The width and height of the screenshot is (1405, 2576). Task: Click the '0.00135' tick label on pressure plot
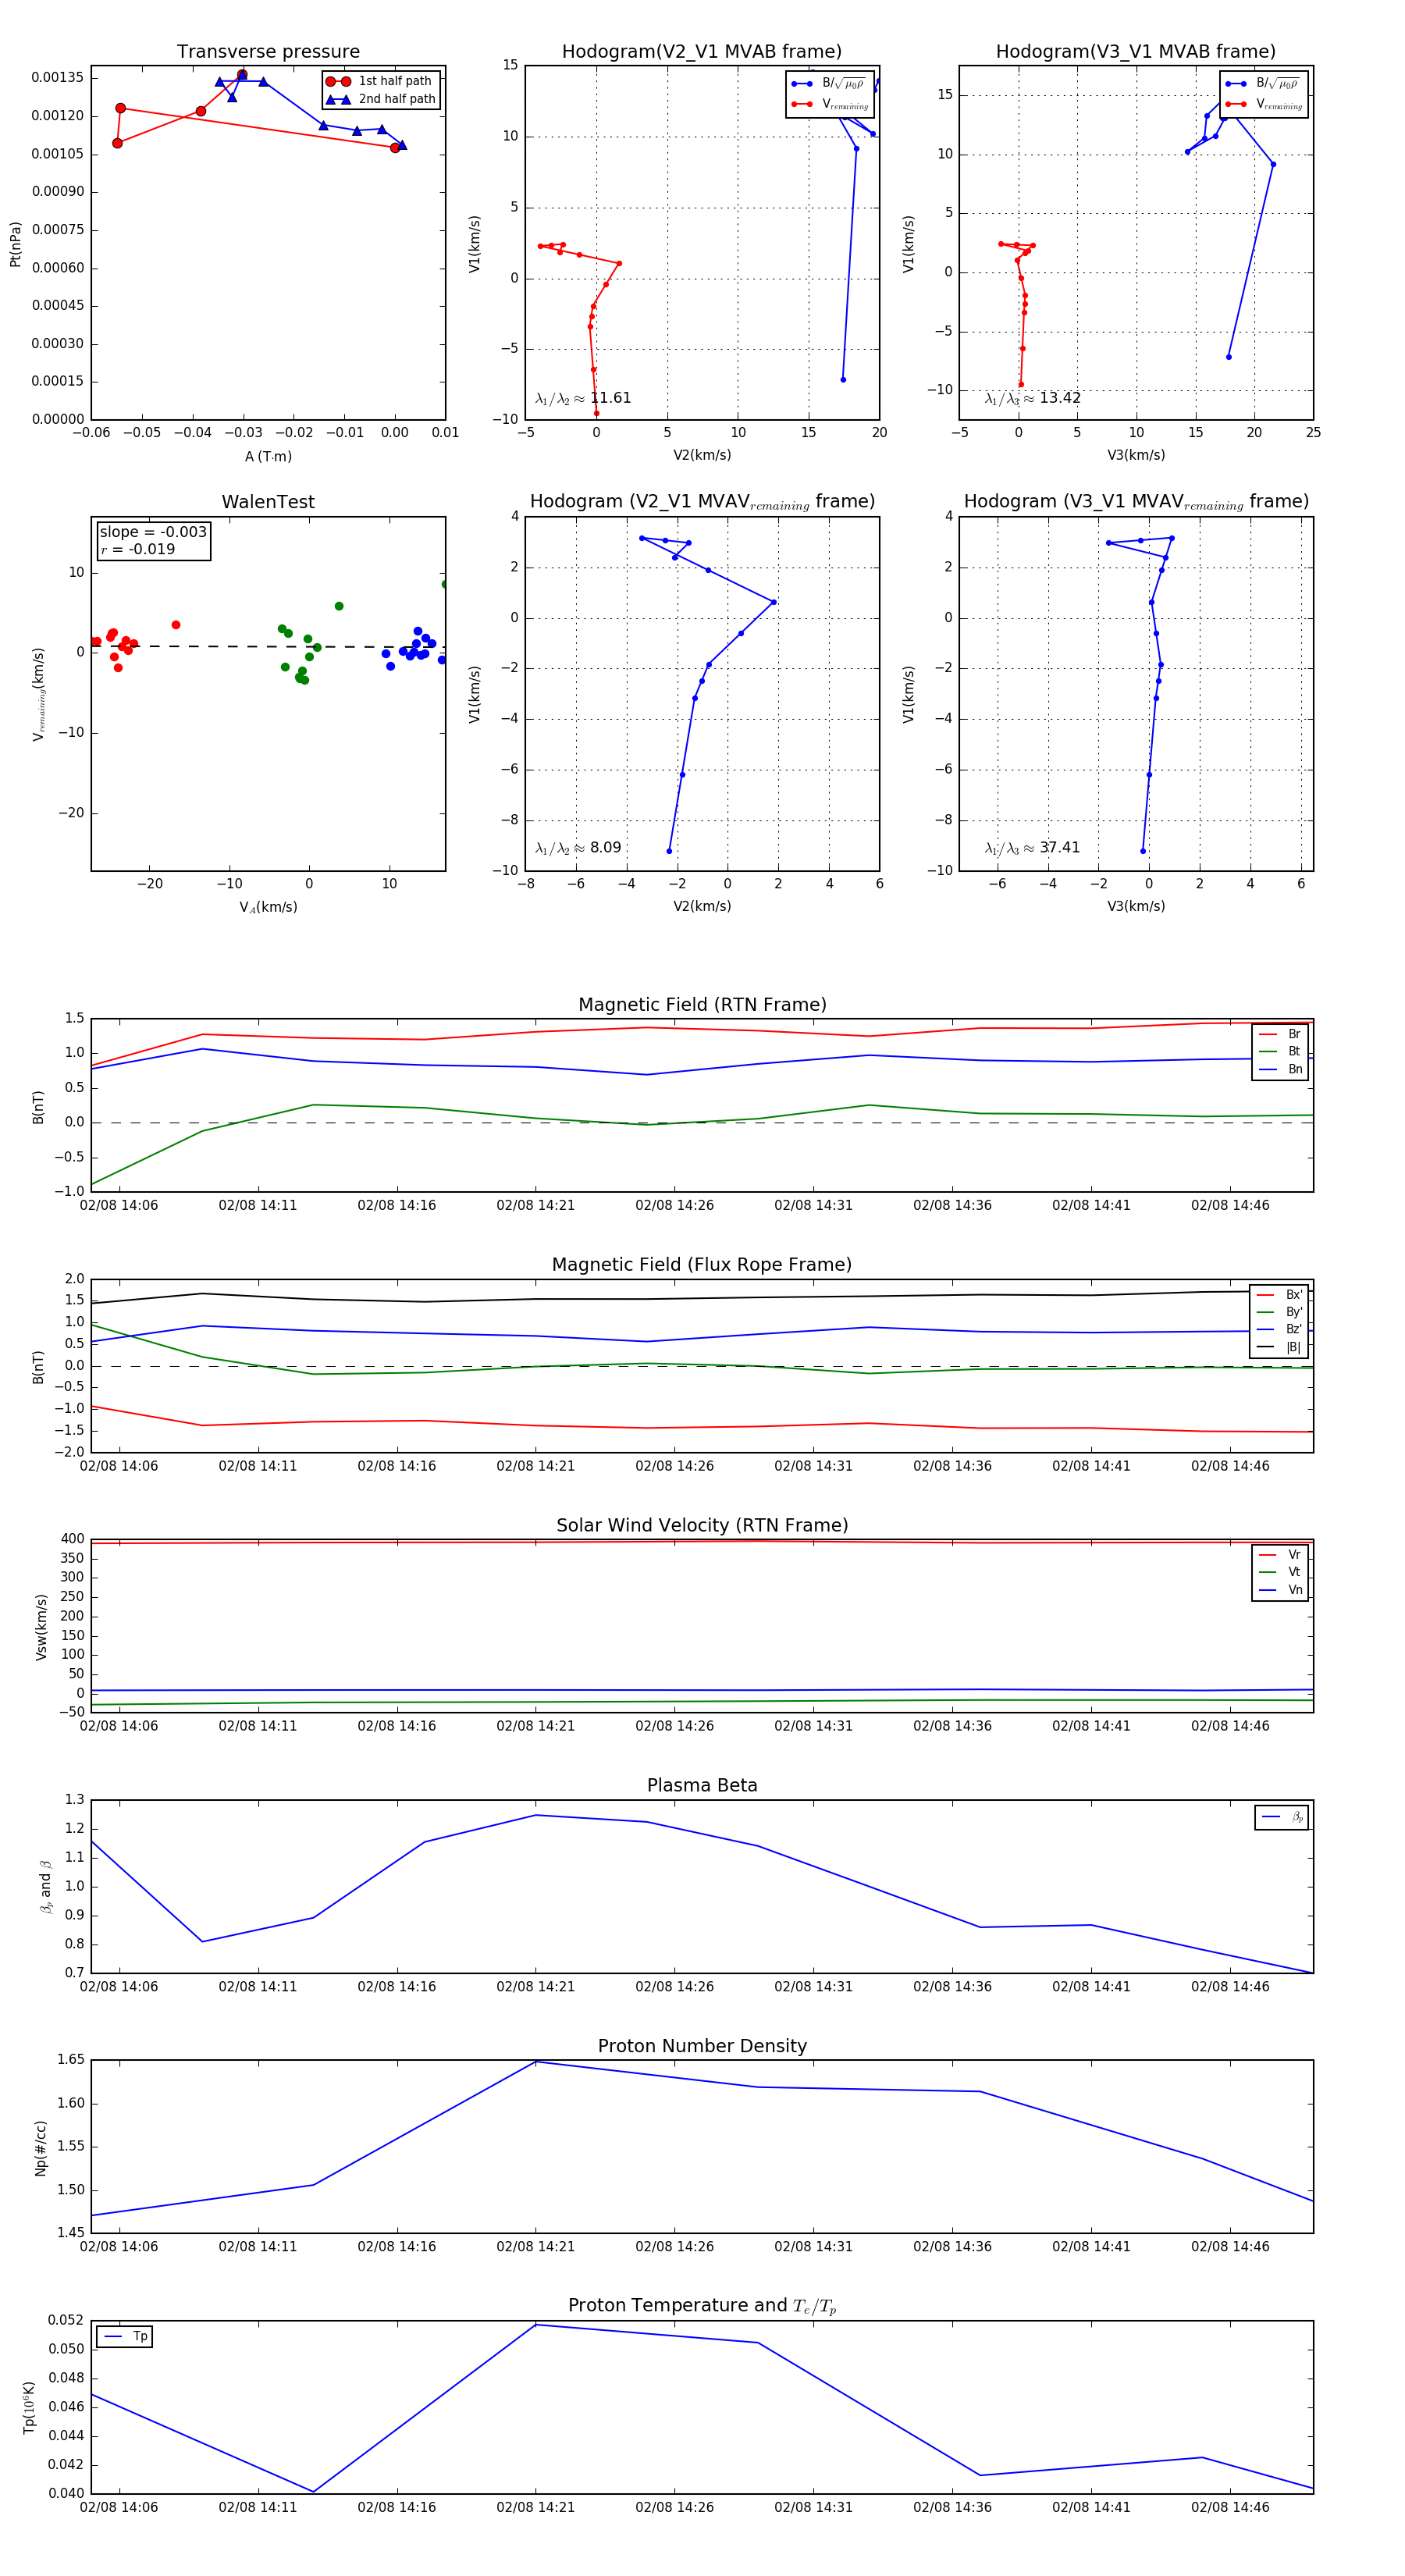tap(58, 78)
